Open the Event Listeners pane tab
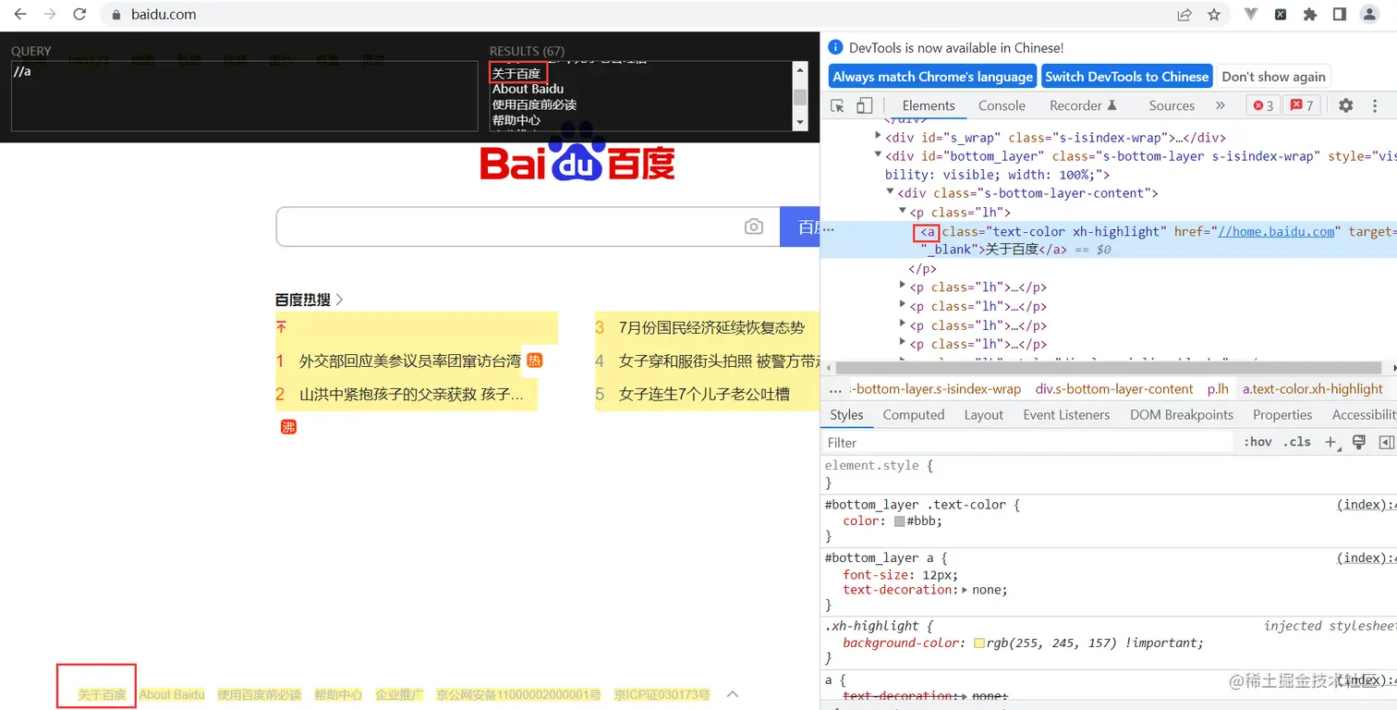Viewport: 1397px width, 710px height. point(1066,415)
